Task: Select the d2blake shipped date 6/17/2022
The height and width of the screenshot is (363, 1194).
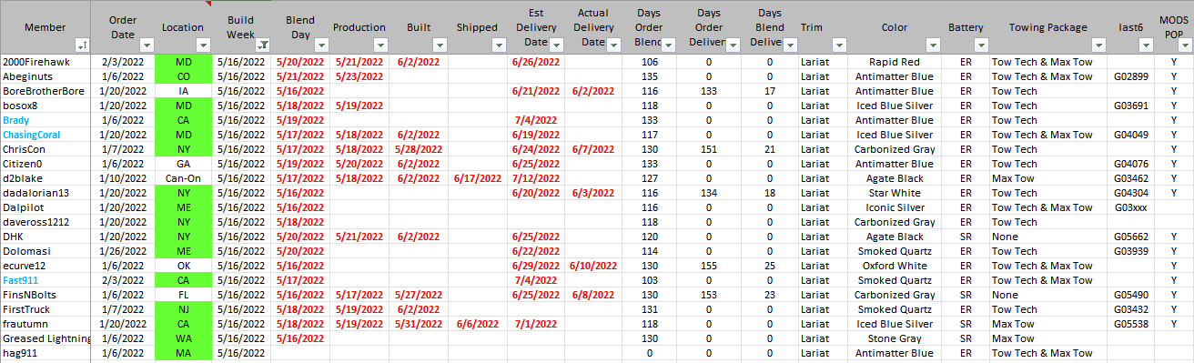Action: pyautogui.click(x=477, y=178)
